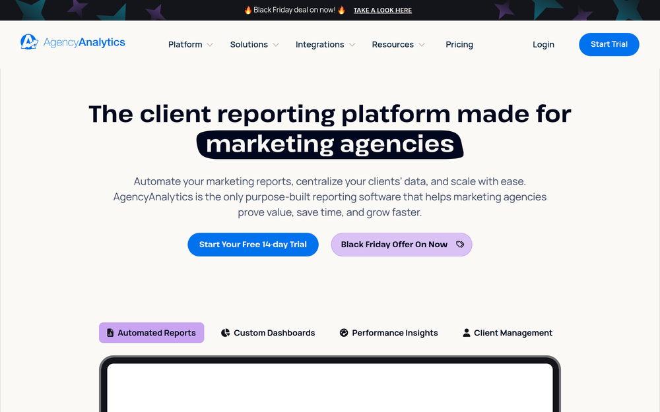Screen dimensions: 660x412
Task: Expand the Resources menu chevron
Action: [422, 45]
